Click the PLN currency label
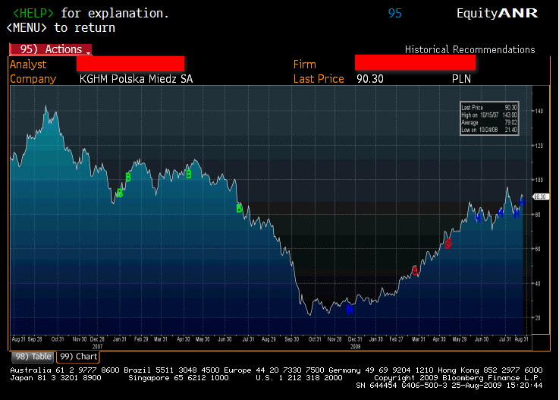The width and height of the screenshot is (559, 400). [x=461, y=79]
